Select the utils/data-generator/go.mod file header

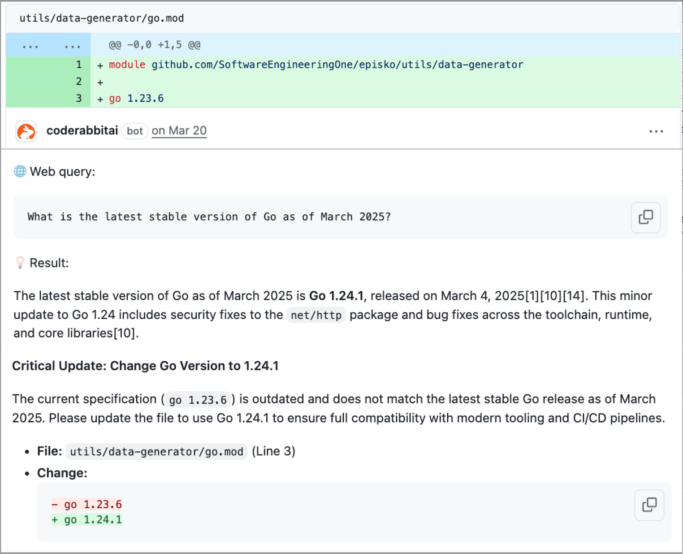pos(101,18)
